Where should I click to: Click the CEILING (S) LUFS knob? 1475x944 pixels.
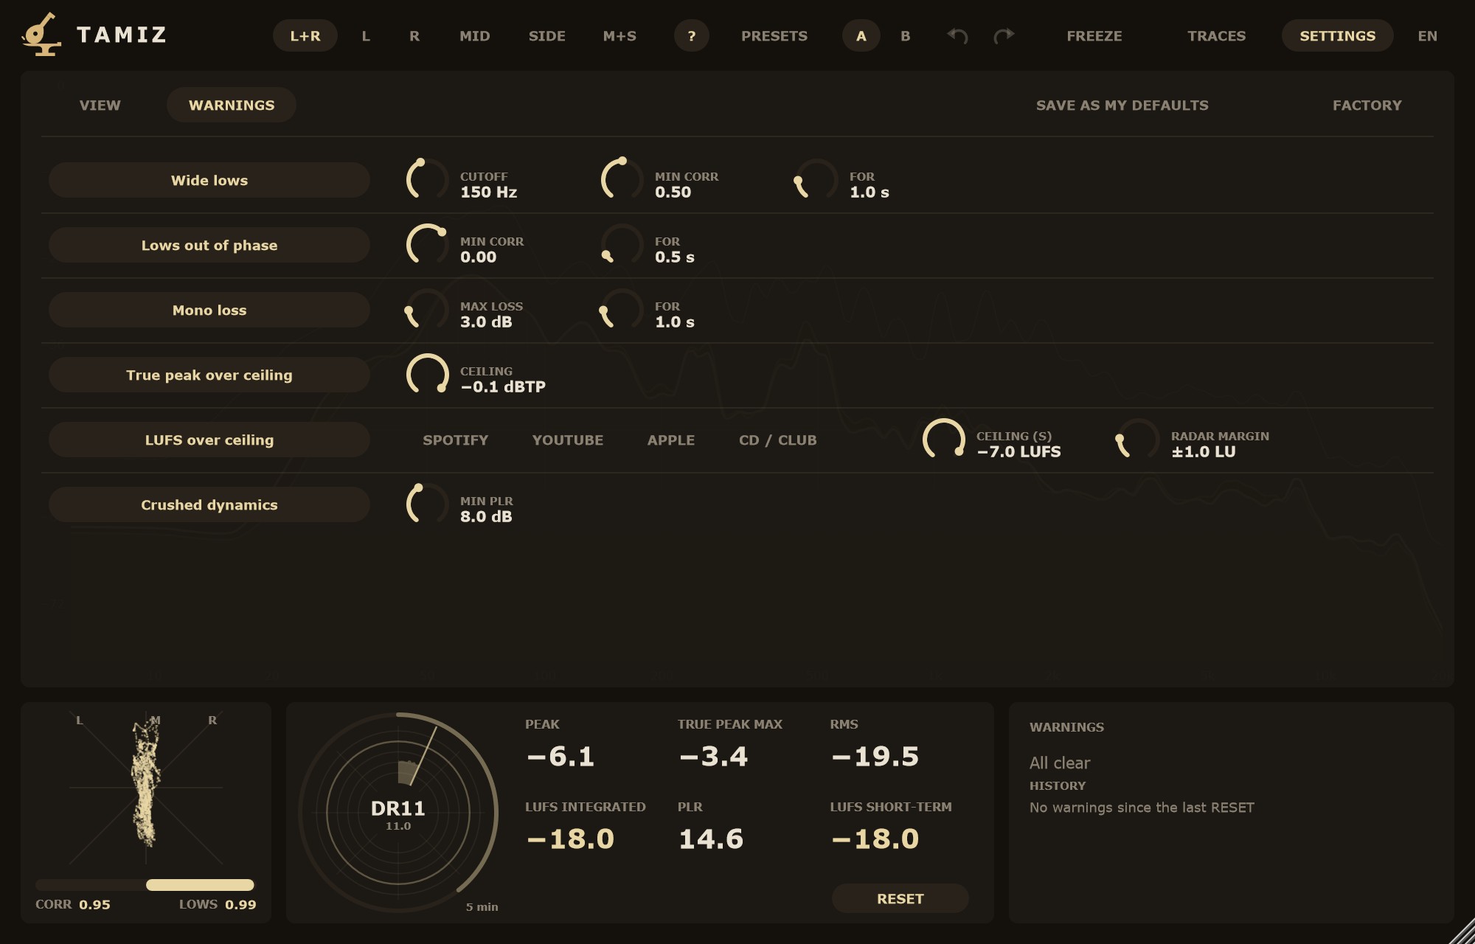pos(944,440)
